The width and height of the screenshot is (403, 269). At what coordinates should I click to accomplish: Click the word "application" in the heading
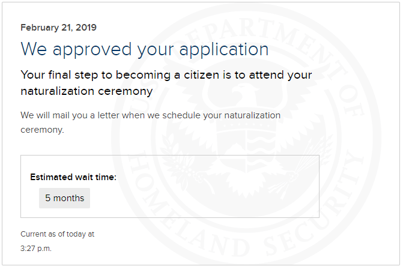(224, 50)
